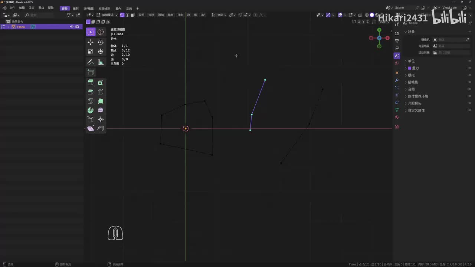Open the 选择 select menu in viewport header

pos(151,15)
